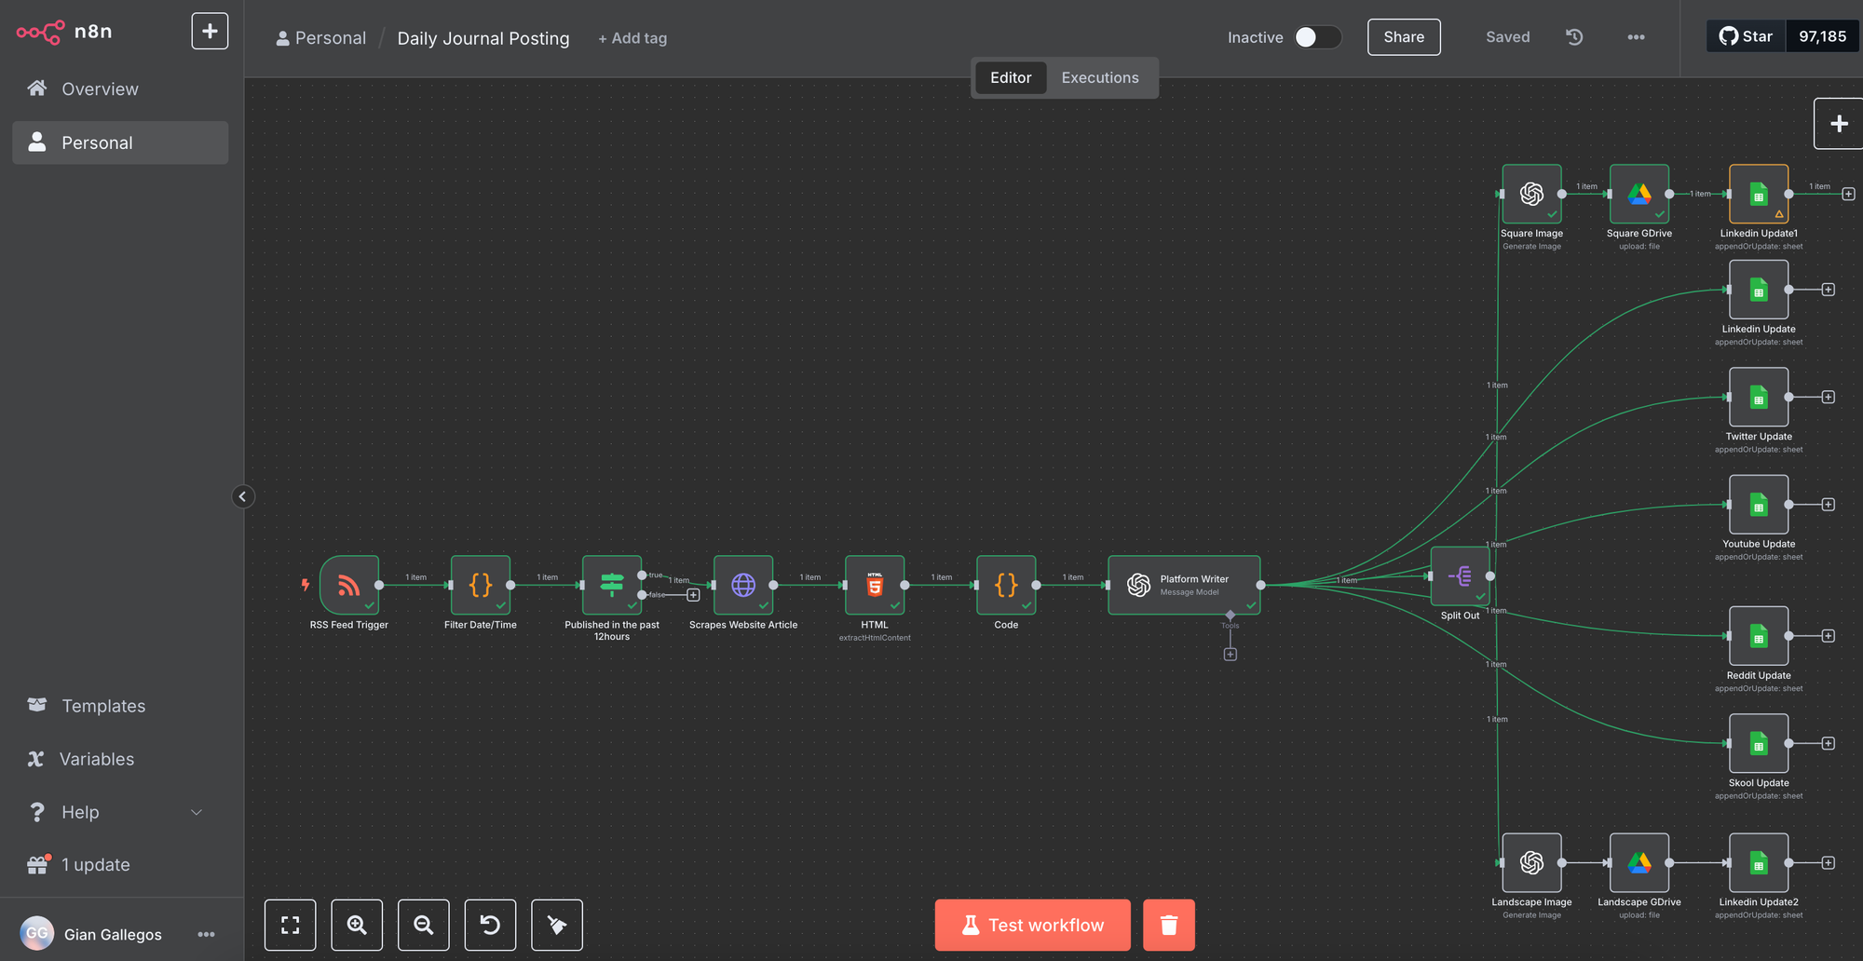
Task: Open the workflow three-dot options menu
Action: [x=1636, y=37]
